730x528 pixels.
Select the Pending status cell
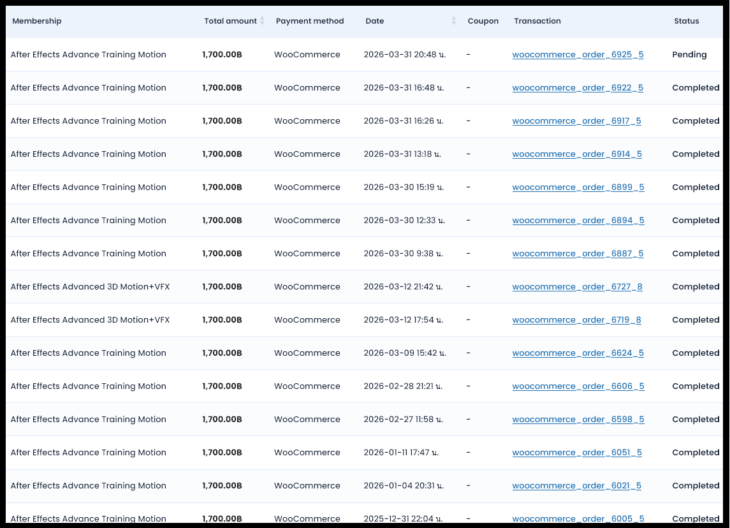pos(689,55)
